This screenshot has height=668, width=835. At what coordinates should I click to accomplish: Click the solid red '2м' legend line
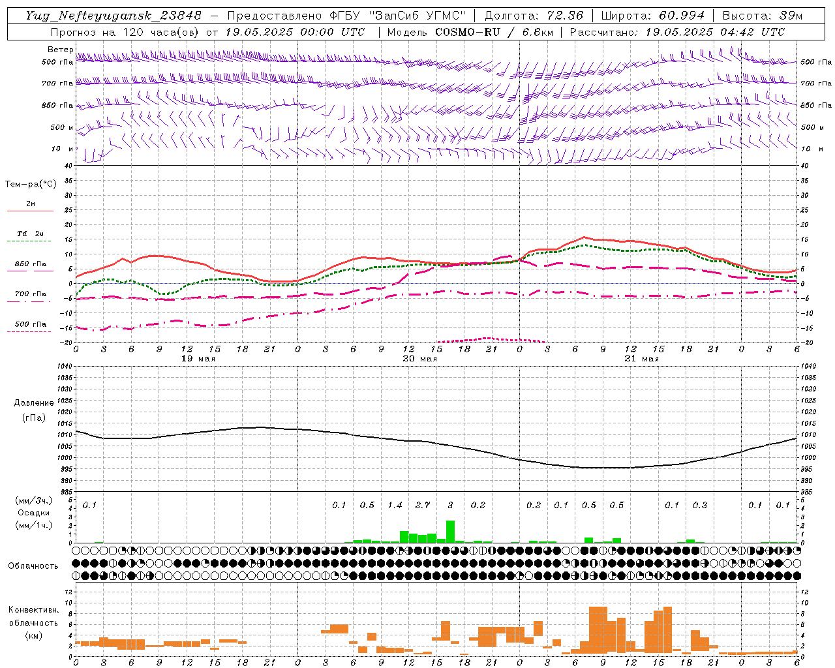click(30, 211)
